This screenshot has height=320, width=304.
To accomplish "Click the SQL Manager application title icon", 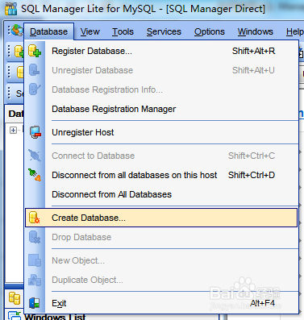I will click(x=10, y=9).
